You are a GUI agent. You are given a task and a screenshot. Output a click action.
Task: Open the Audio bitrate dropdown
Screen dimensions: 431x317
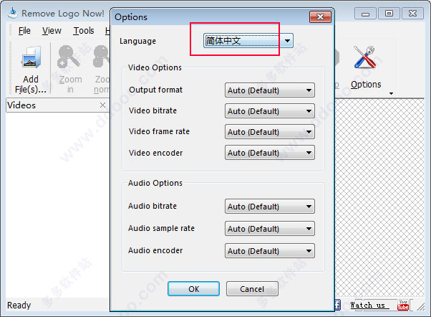(x=270, y=207)
